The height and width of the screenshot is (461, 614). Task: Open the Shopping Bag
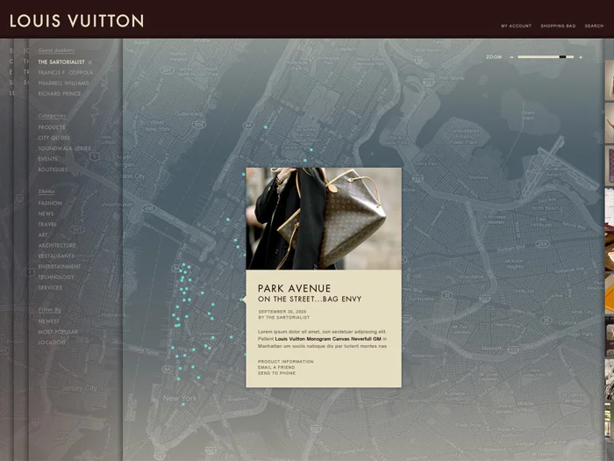click(x=558, y=25)
